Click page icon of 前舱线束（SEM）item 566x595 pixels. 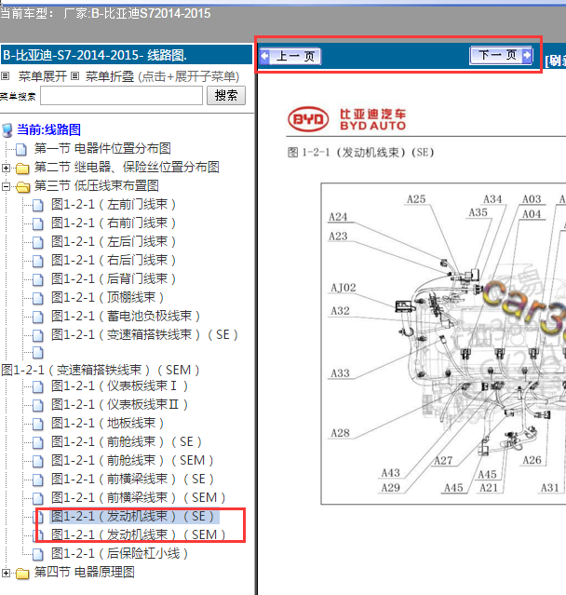(38, 462)
